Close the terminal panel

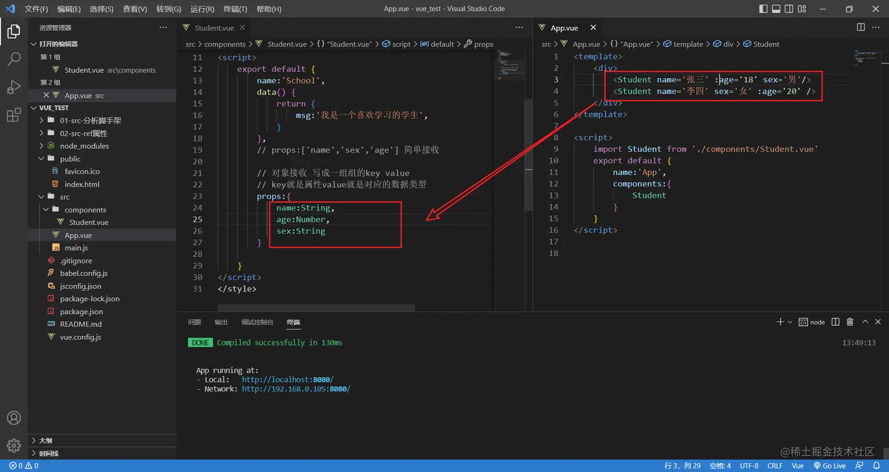tap(878, 322)
